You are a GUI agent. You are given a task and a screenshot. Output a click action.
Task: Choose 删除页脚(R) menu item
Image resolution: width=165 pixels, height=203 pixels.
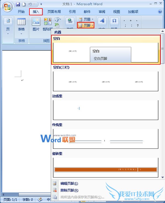pos(69,190)
